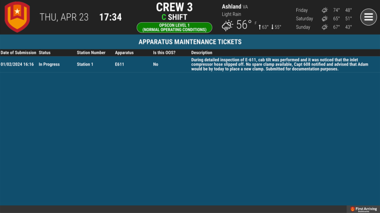This screenshot has width=380, height=213.
Task: Click Saturday's forecast weather icon
Action: (325, 19)
